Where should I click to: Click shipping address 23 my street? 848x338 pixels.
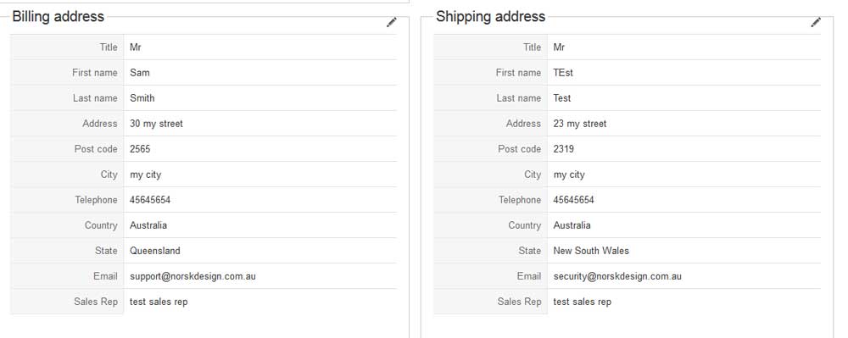tap(580, 124)
